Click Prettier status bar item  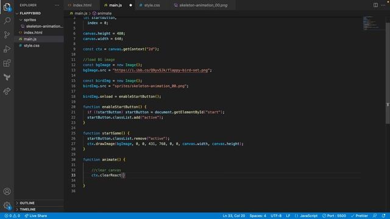pyautogui.click(x=359, y=216)
